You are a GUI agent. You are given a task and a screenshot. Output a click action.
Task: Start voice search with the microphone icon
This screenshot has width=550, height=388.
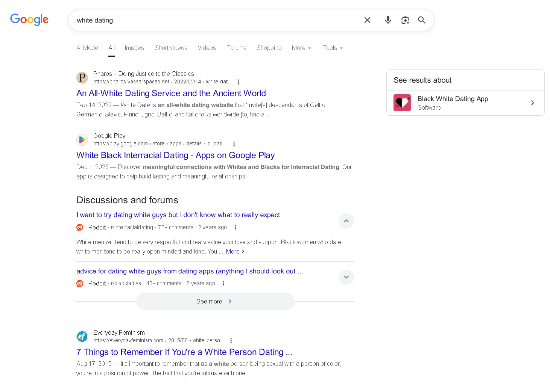pos(388,20)
